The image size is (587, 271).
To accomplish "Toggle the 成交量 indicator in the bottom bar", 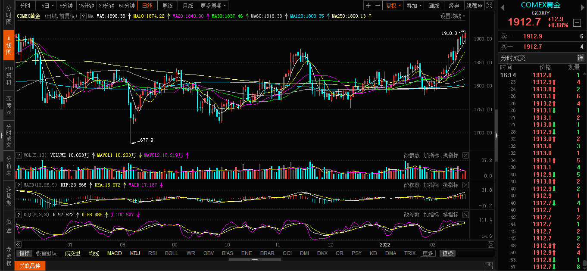I will click(72, 253).
